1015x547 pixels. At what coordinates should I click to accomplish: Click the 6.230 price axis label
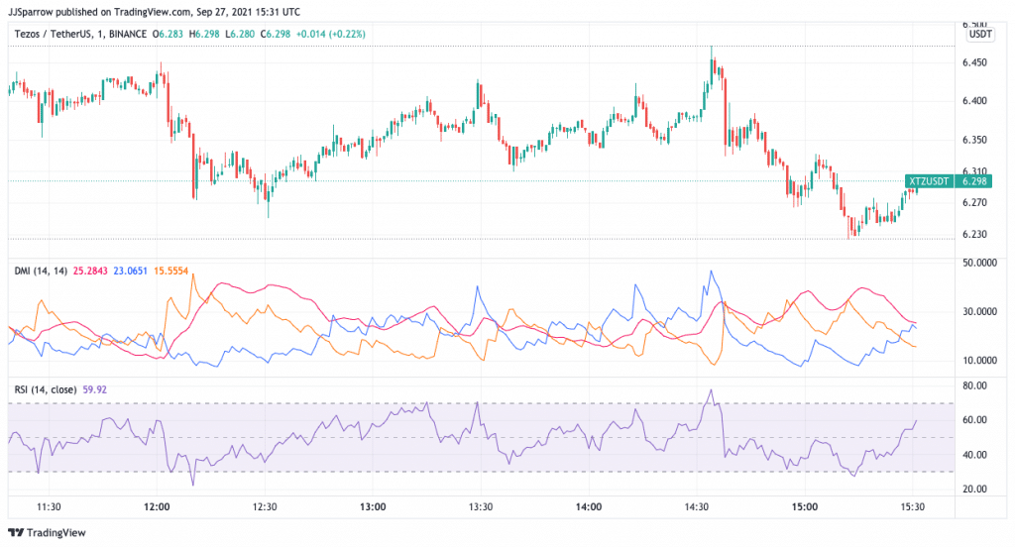tap(974, 234)
